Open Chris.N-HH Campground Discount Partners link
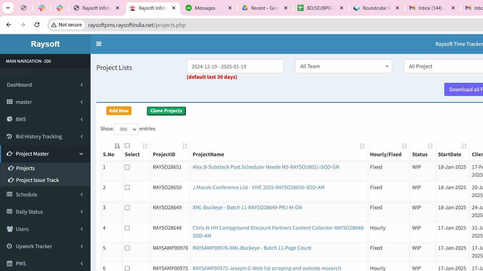Screen dimensions: 483x271 click(x=279, y=231)
